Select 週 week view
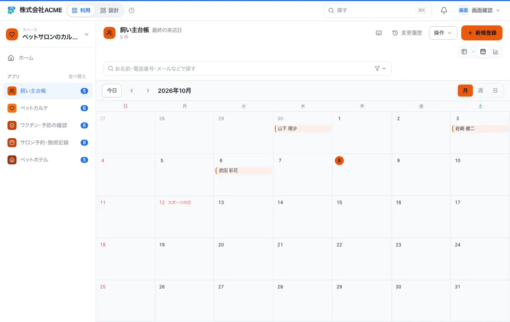Screen dimensions: 510x322 pyautogui.click(x=480, y=91)
